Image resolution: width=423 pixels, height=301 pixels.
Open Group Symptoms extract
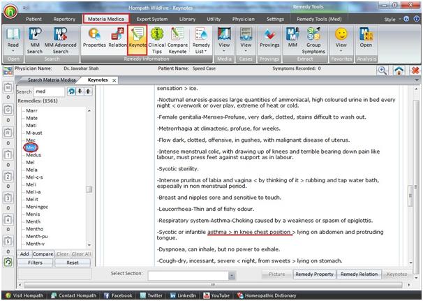313,41
